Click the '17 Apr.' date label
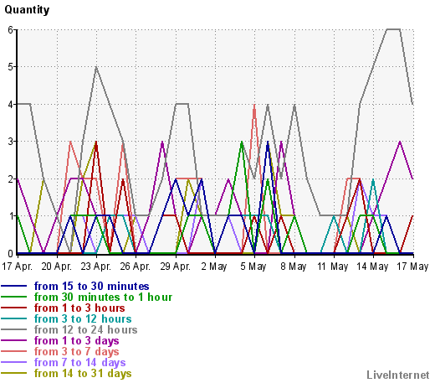Image resolution: width=435 pixels, height=383 pixels. (x=18, y=267)
